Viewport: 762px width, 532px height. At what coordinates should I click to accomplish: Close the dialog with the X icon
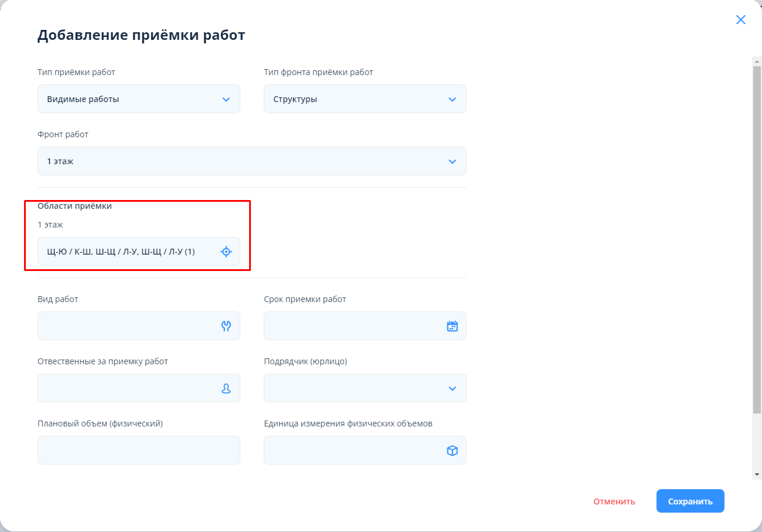coord(741,20)
